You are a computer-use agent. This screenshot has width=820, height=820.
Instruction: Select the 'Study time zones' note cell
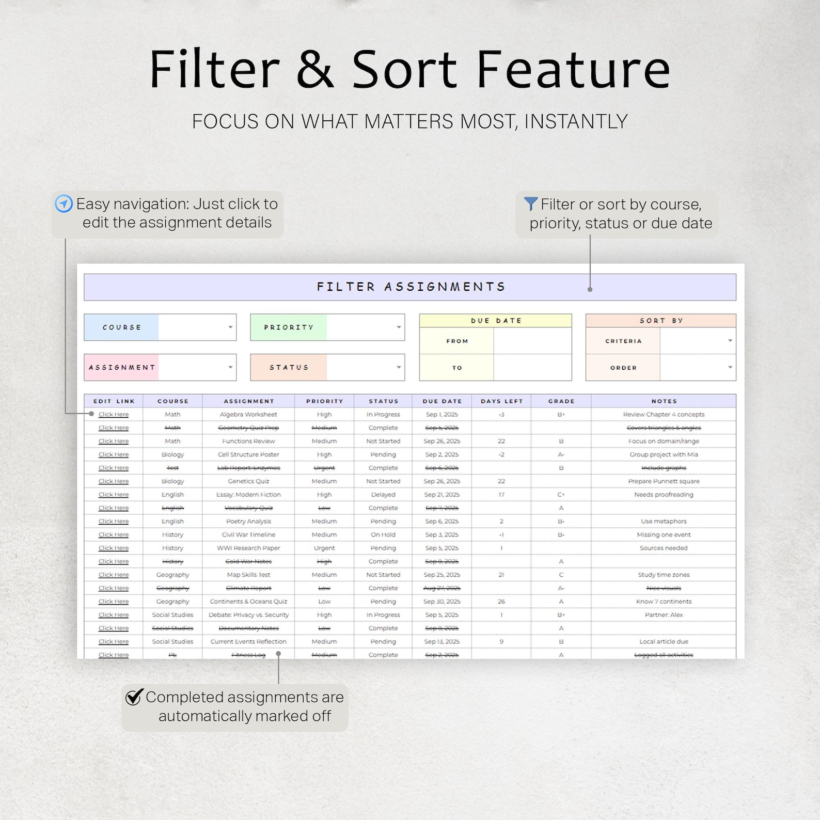(664, 575)
